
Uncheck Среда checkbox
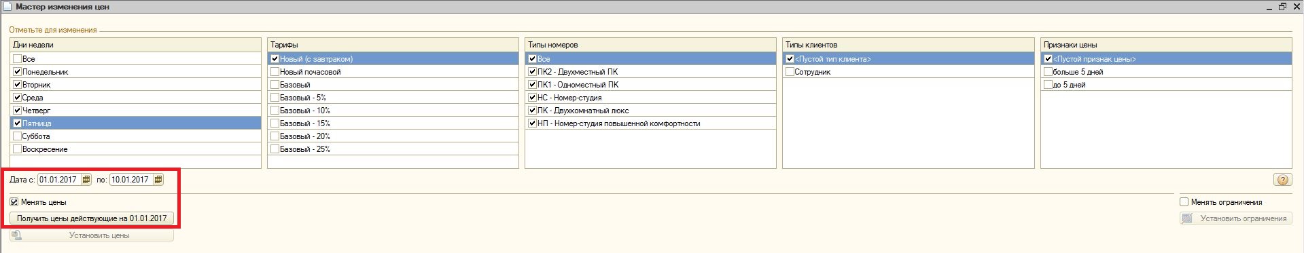click(17, 98)
